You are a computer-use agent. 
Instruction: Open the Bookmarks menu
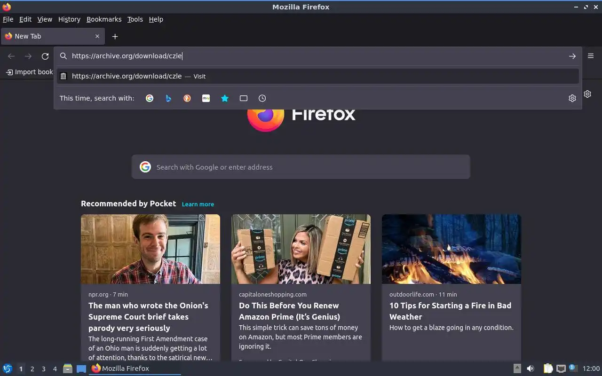point(104,19)
